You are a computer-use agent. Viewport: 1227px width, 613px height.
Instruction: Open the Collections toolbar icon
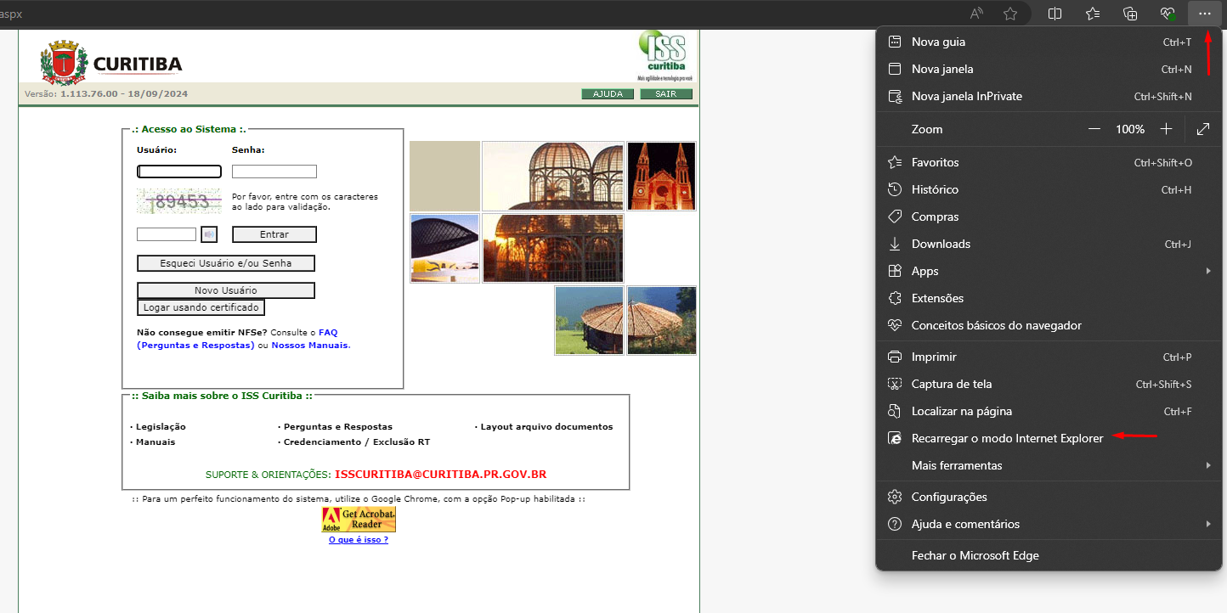(x=1130, y=14)
